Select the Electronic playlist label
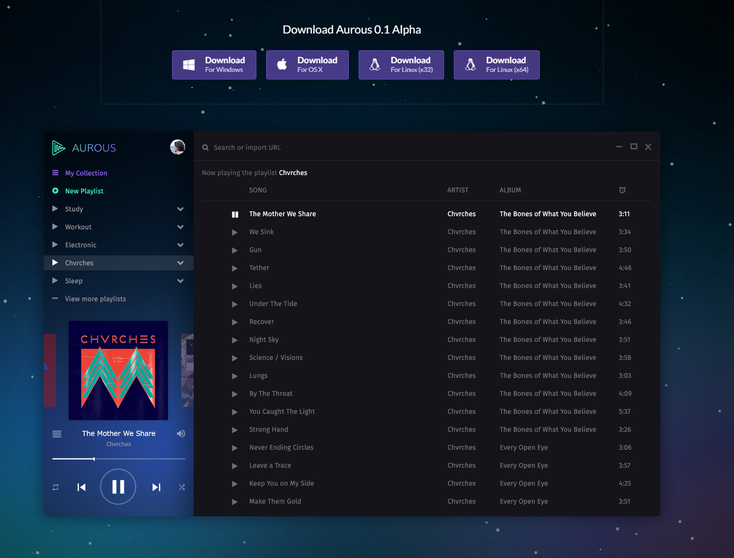Screen dimensions: 734x558 pyautogui.click(x=81, y=245)
